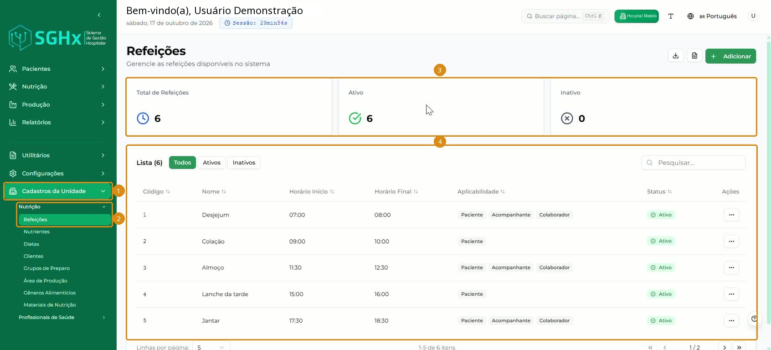Filter the list by Ativos

point(211,163)
